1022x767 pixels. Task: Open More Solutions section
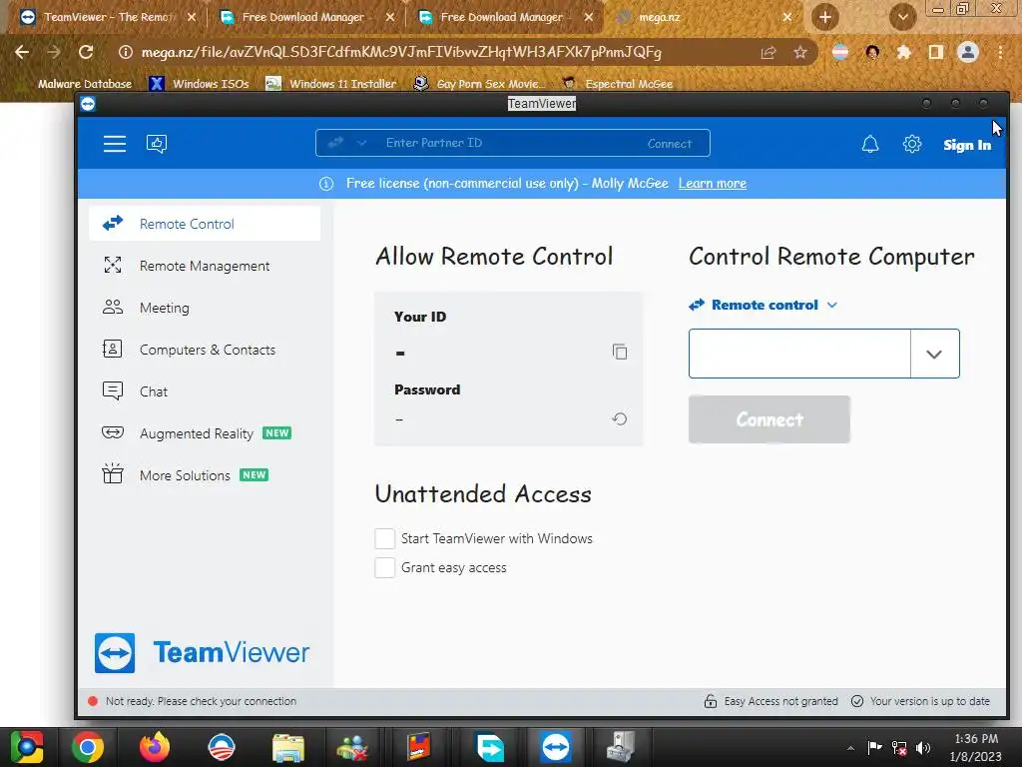tap(205, 475)
